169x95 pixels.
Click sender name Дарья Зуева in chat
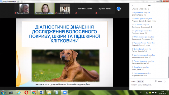[x=138, y=67]
